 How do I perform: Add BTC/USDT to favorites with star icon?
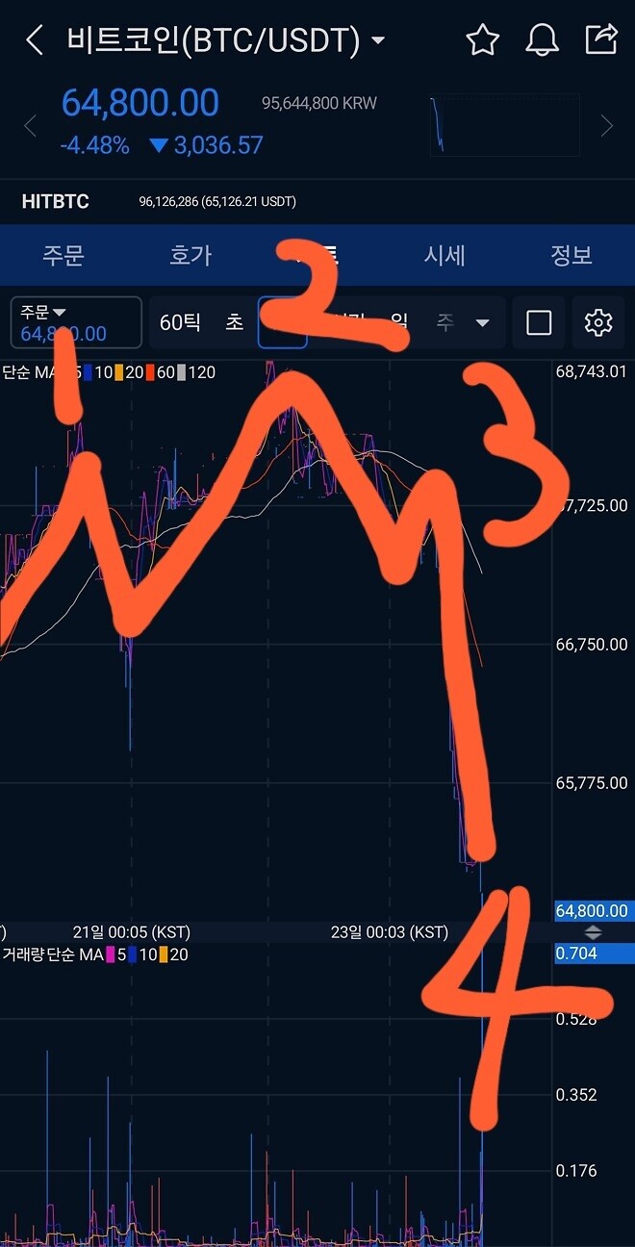(482, 40)
